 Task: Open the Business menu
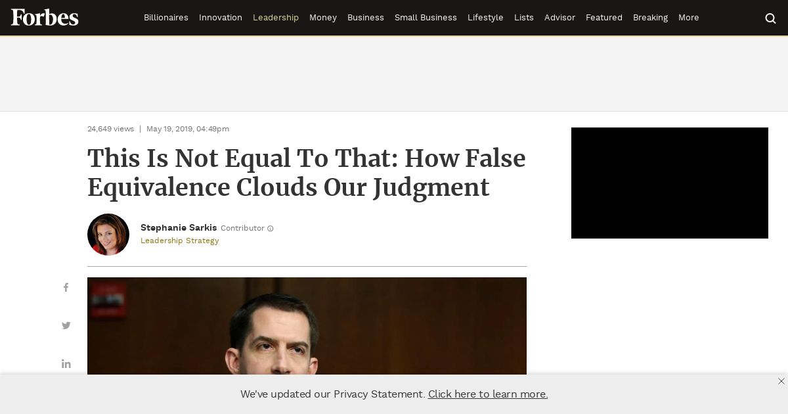[366, 18]
